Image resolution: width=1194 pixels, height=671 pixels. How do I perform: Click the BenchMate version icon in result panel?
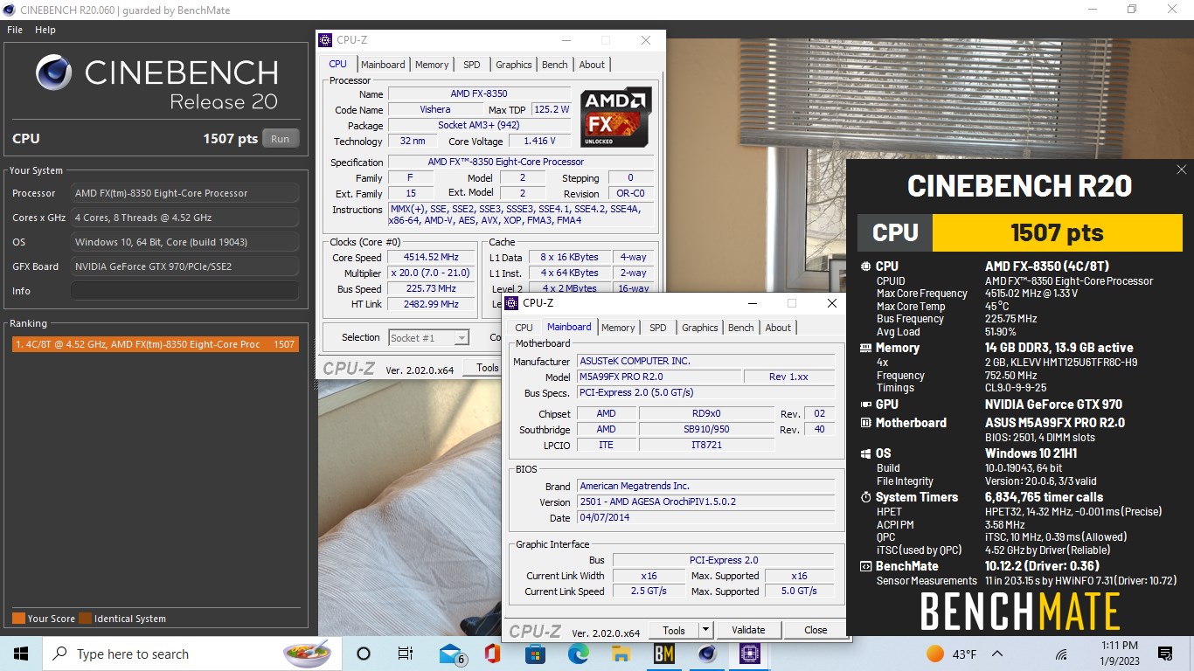tap(865, 566)
